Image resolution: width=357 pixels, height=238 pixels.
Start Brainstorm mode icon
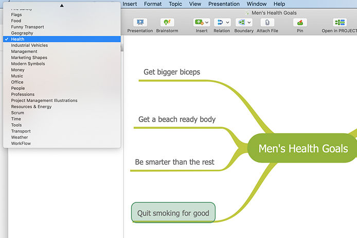click(x=167, y=23)
